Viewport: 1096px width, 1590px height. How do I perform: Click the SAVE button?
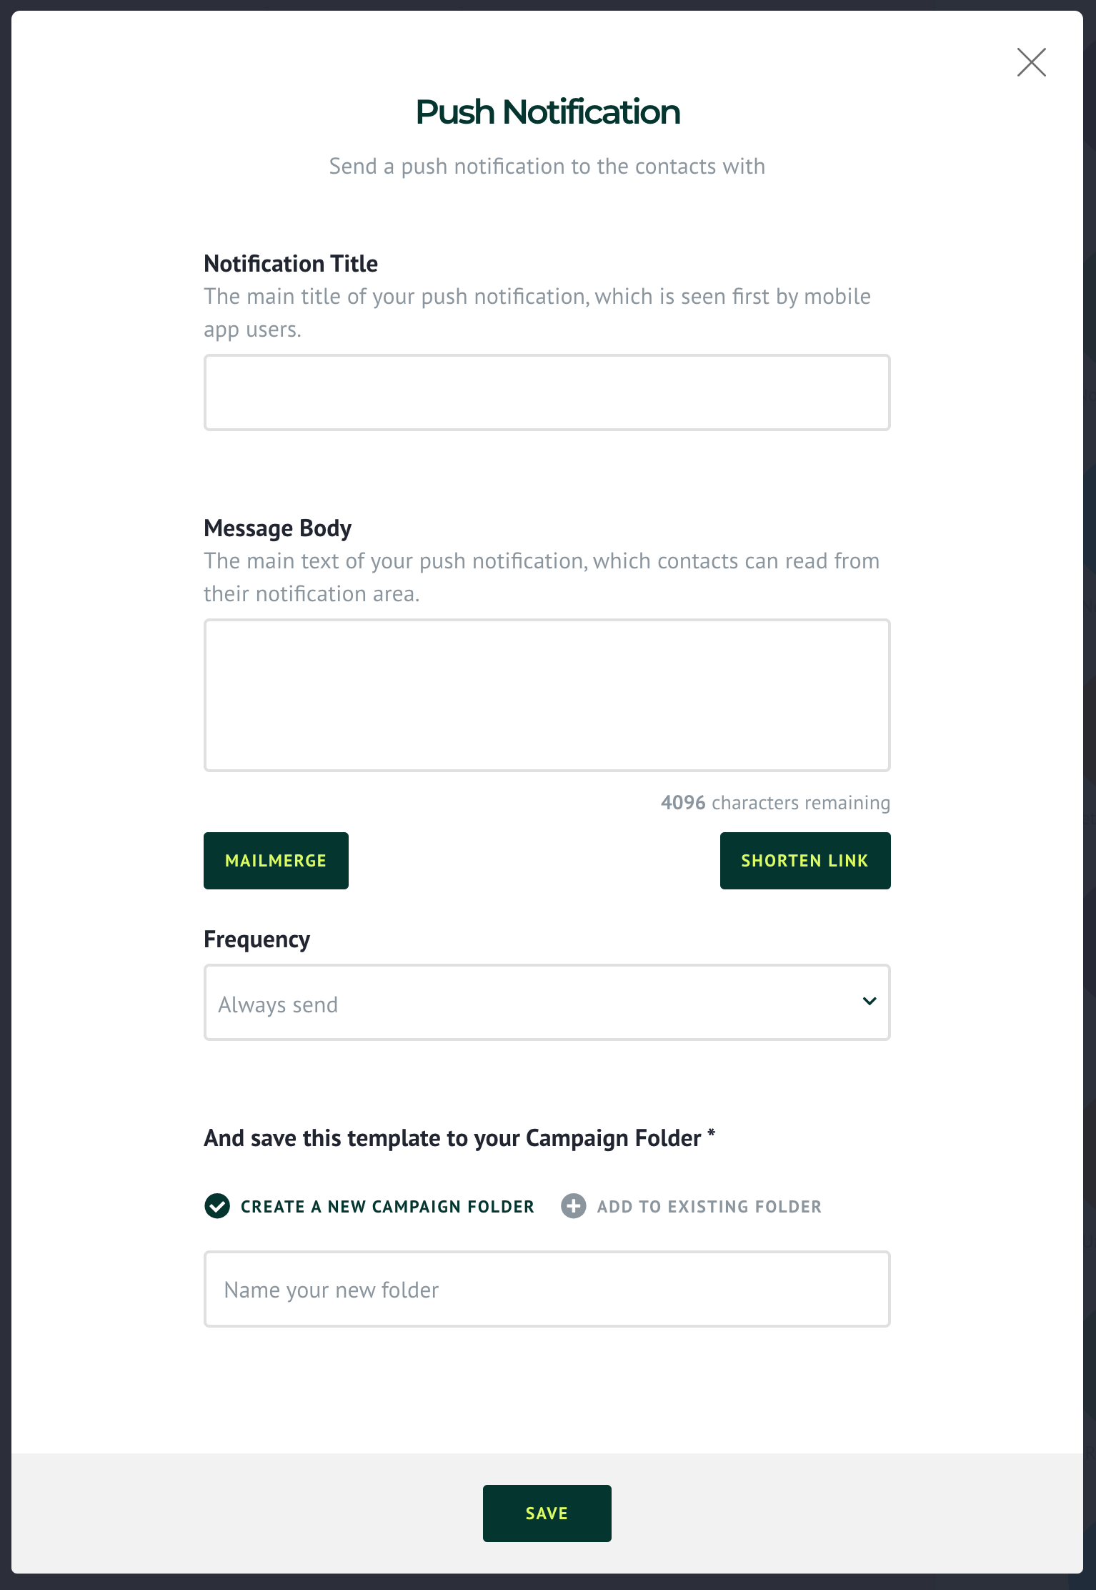pyautogui.click(x=547, y=1514)
